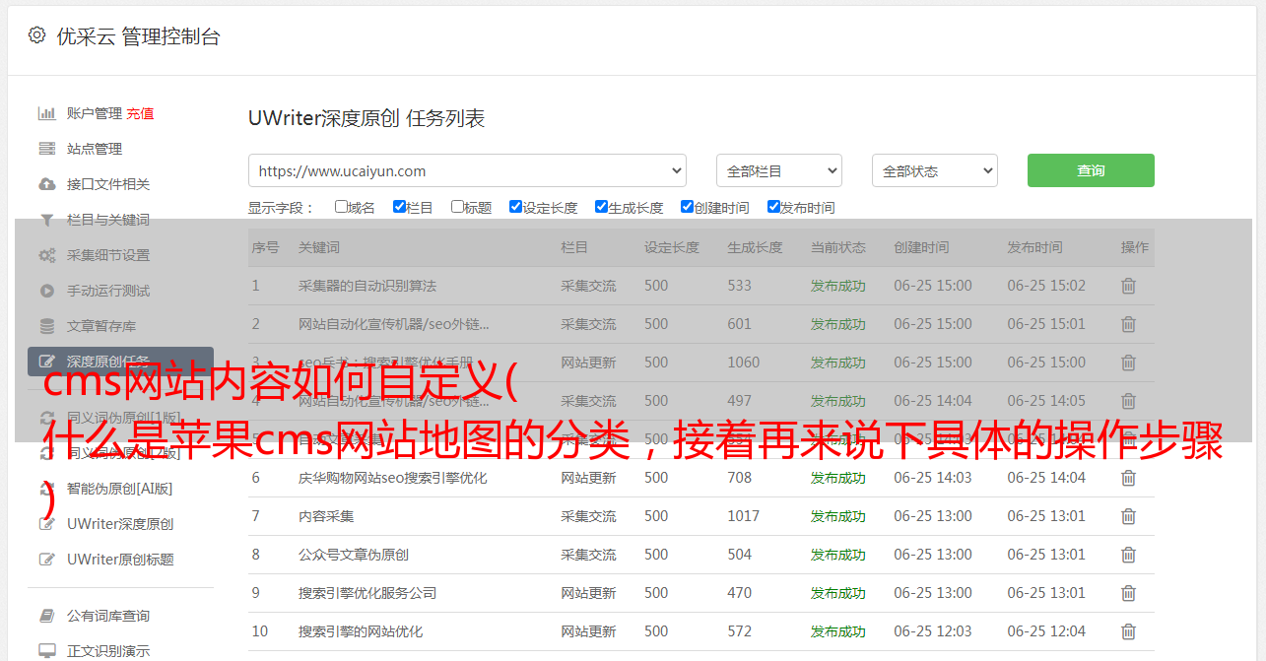This screenshot has height=661, width=1266.
Task: Click keyword 庆华购物网站seo搜索引擎优化
Action: tap(393, 478)
